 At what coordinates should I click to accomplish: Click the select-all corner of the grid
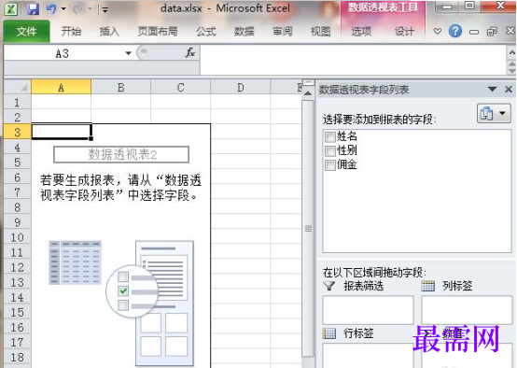[18, 87]
